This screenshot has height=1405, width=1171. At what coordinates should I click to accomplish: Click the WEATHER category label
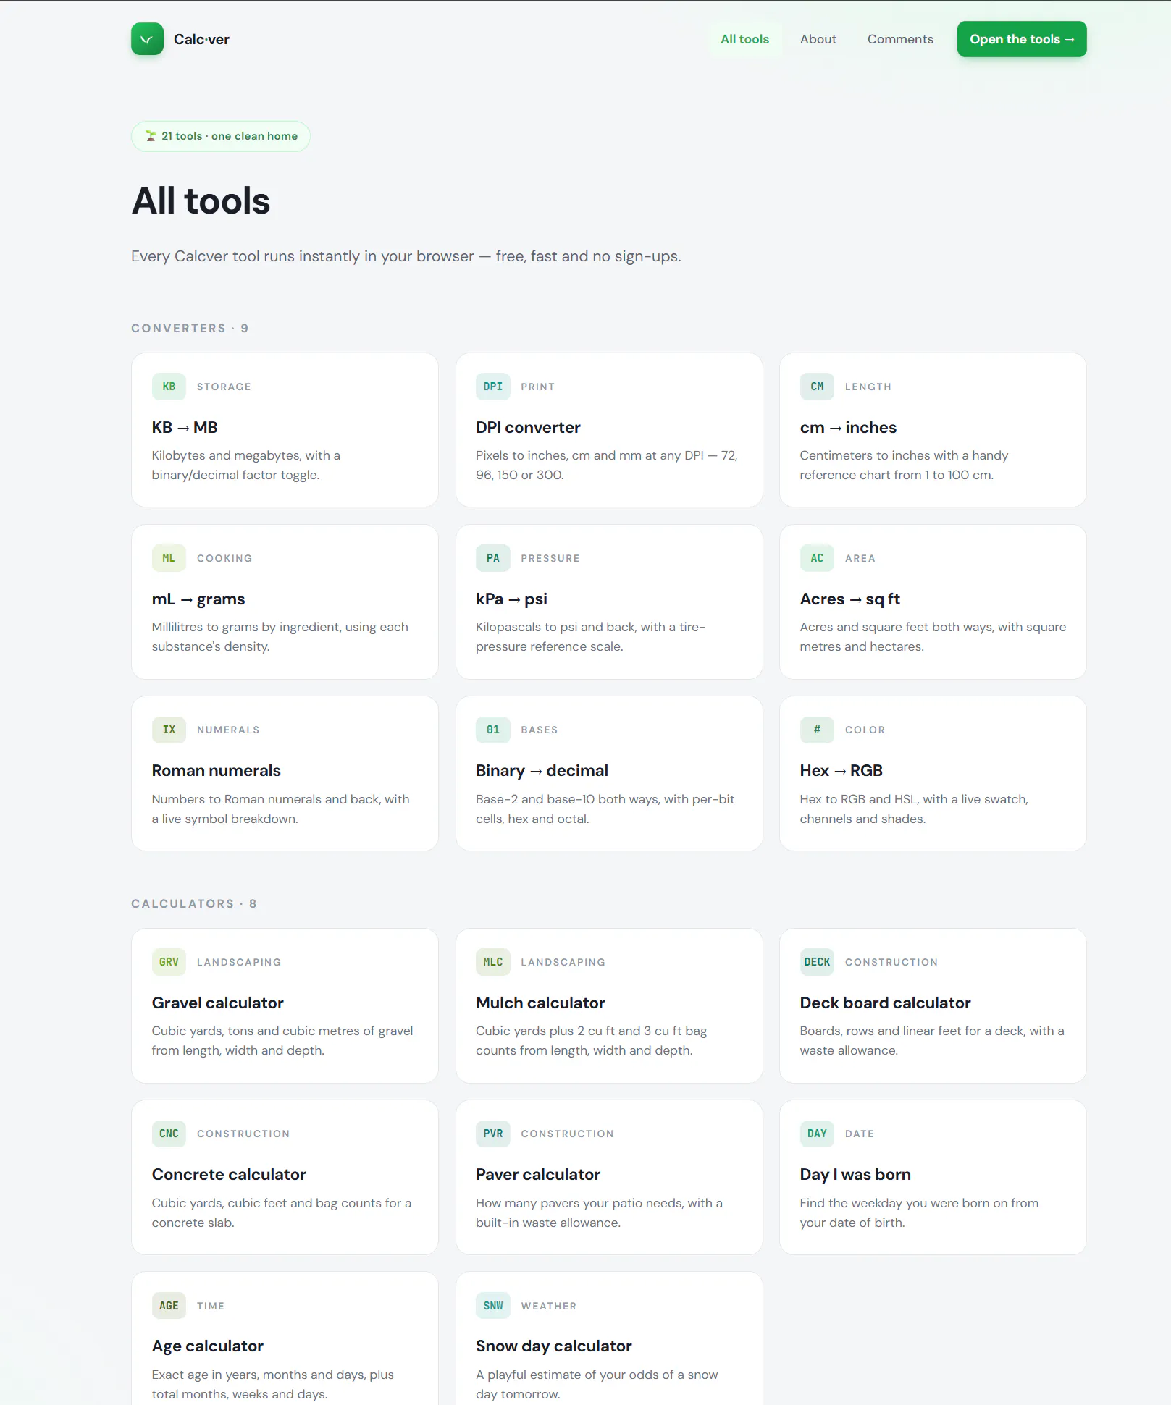549,1306
